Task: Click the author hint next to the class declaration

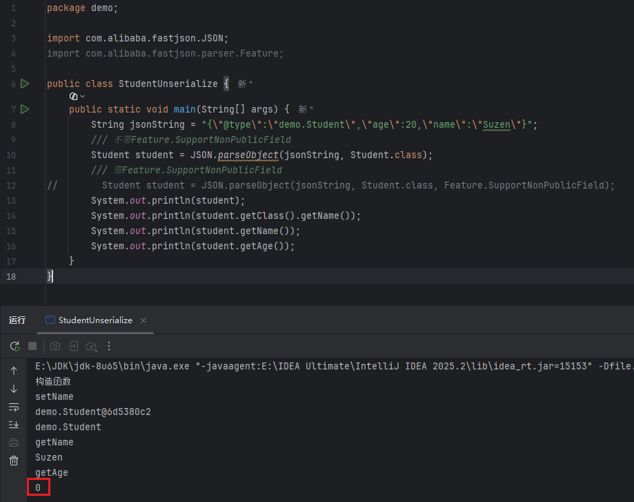Action: pyautogui.click(x=245, y=84)
